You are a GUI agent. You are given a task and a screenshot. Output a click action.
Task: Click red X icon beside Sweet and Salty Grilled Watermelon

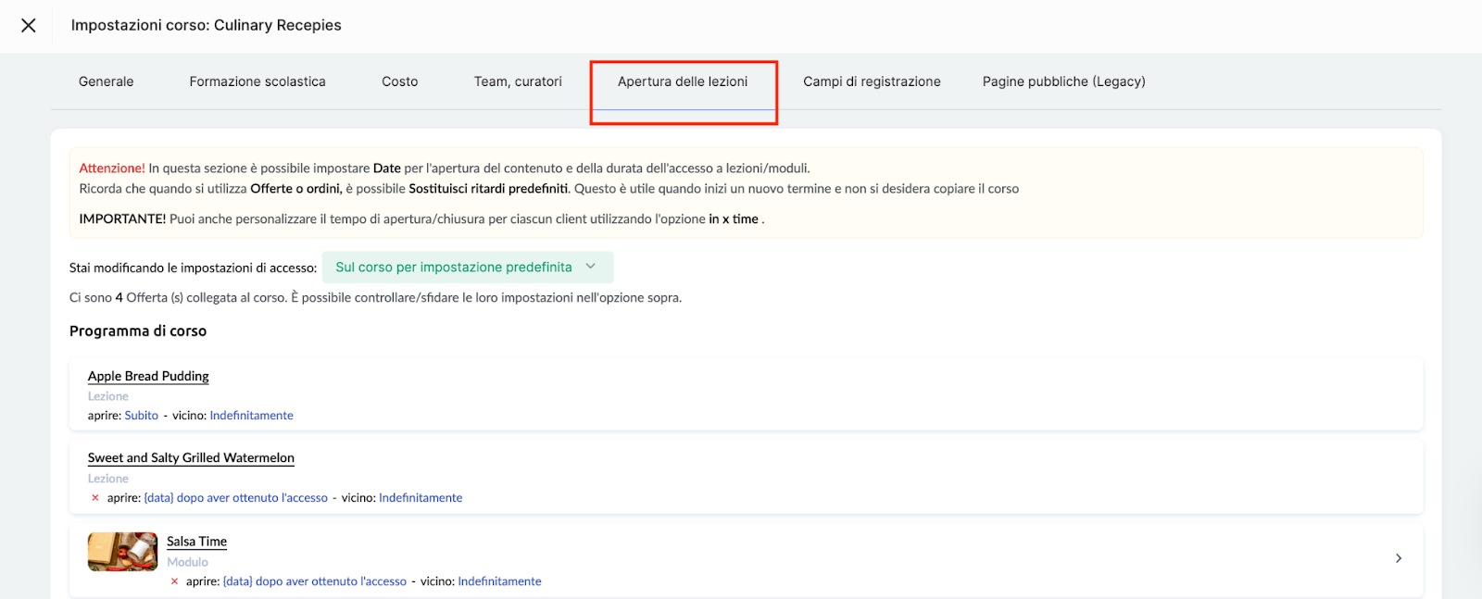click(x=95, y=498)
